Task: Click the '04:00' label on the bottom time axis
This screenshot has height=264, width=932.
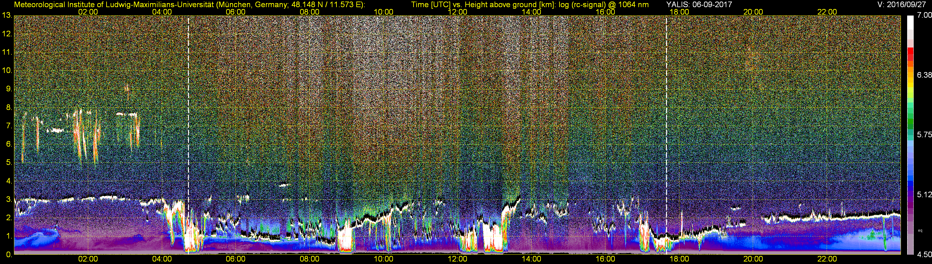Action: (x=162, y=259)
